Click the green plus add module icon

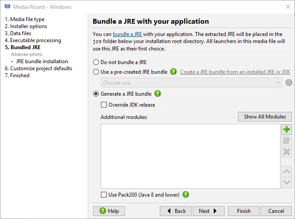click(x=287, y=129)
